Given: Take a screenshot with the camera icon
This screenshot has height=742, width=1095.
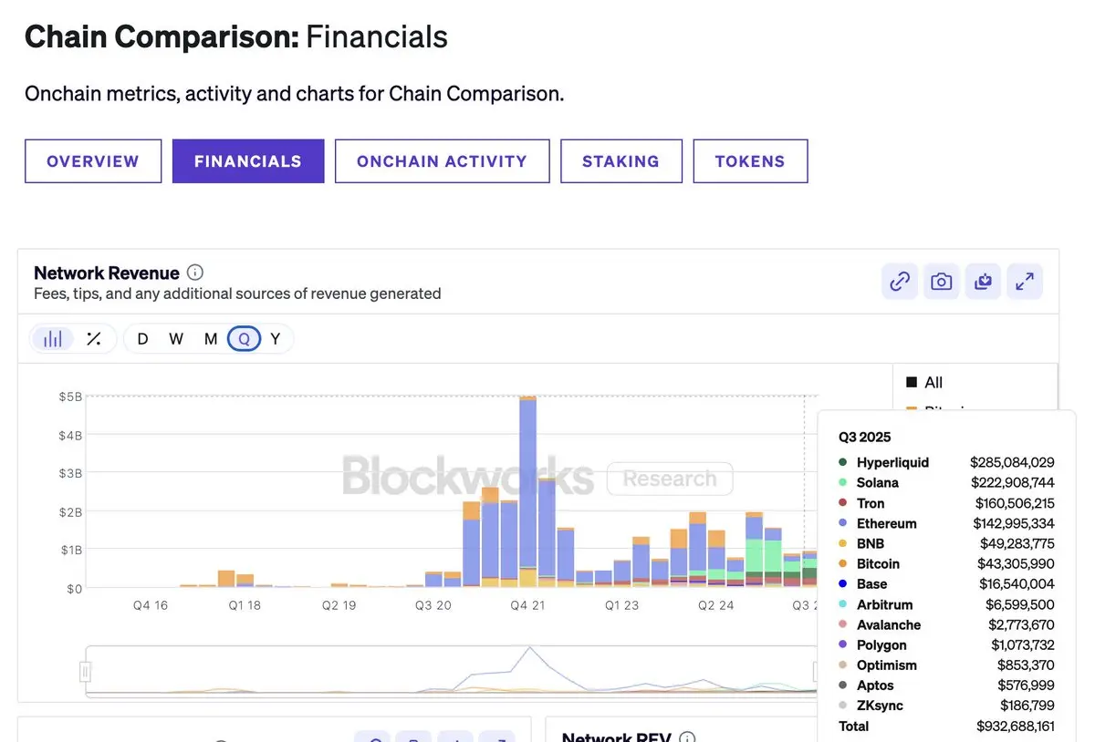Looking at the screenshot, I should pos(942,282).
